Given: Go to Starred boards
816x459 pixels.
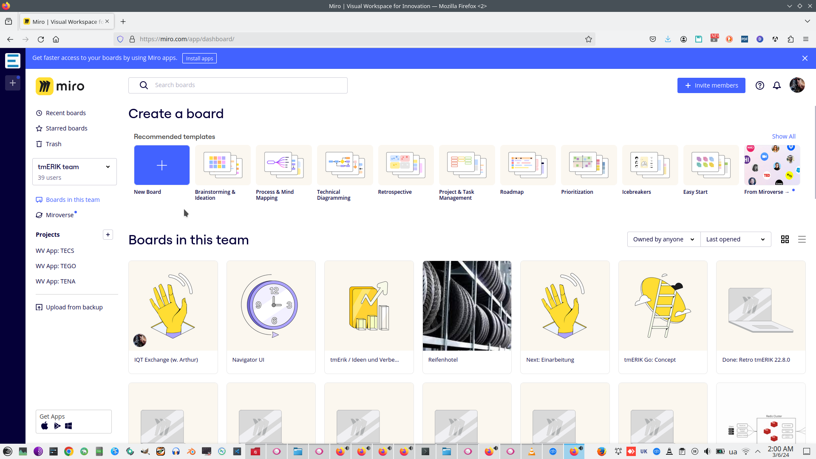Looking at the screenshot, I should [66, 128].
